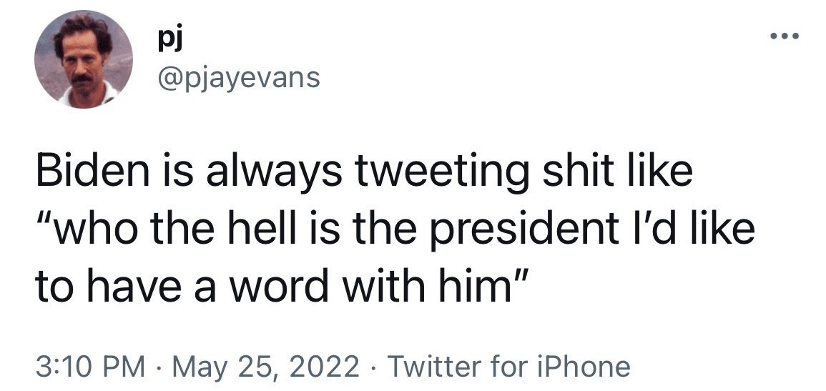Click the 3:10 PM timestamp
Screen dimensions: 826x391
point(91,366)
